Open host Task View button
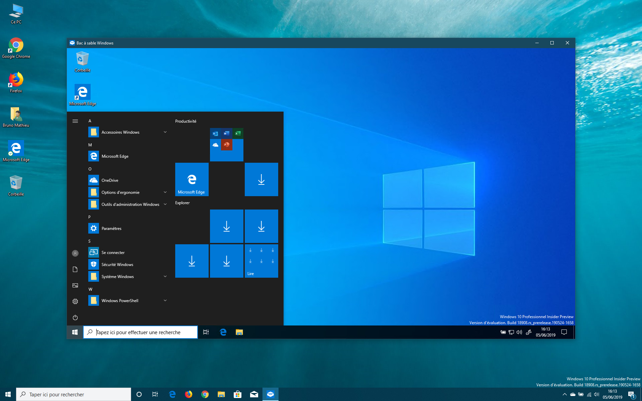The width and height of the screenshot is (642, 401). [155, 394]
